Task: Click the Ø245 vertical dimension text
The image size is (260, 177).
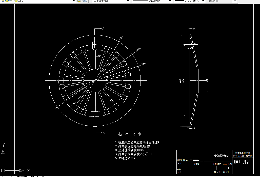Action: (180, 81)
